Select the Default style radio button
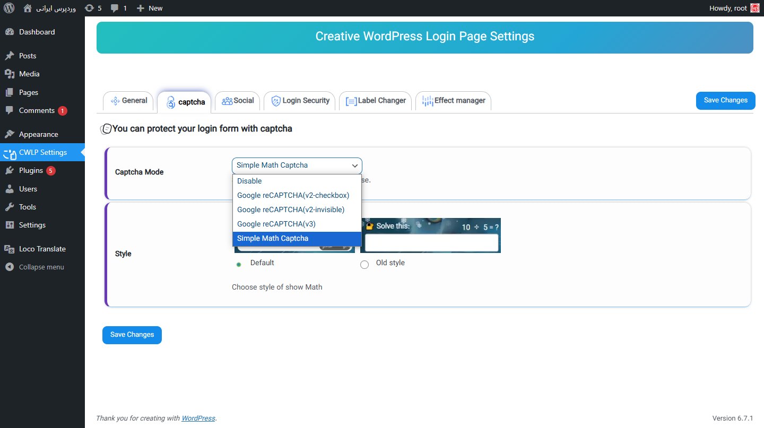 pyautogui.click(x=238, y=264)
